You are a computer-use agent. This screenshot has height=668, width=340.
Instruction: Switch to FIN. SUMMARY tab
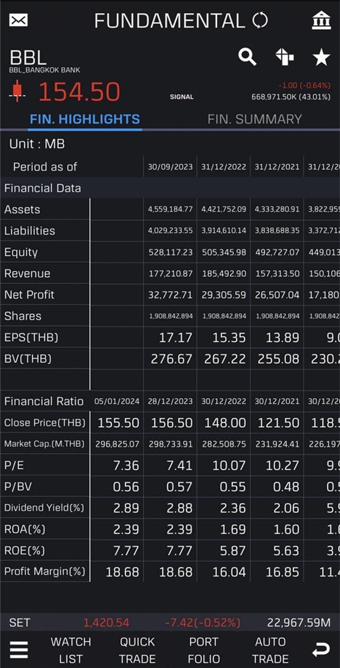(255, 119)
